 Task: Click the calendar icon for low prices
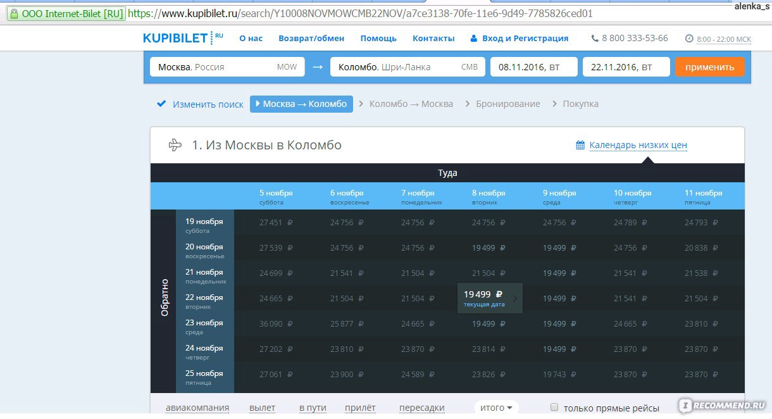(580, 145)
